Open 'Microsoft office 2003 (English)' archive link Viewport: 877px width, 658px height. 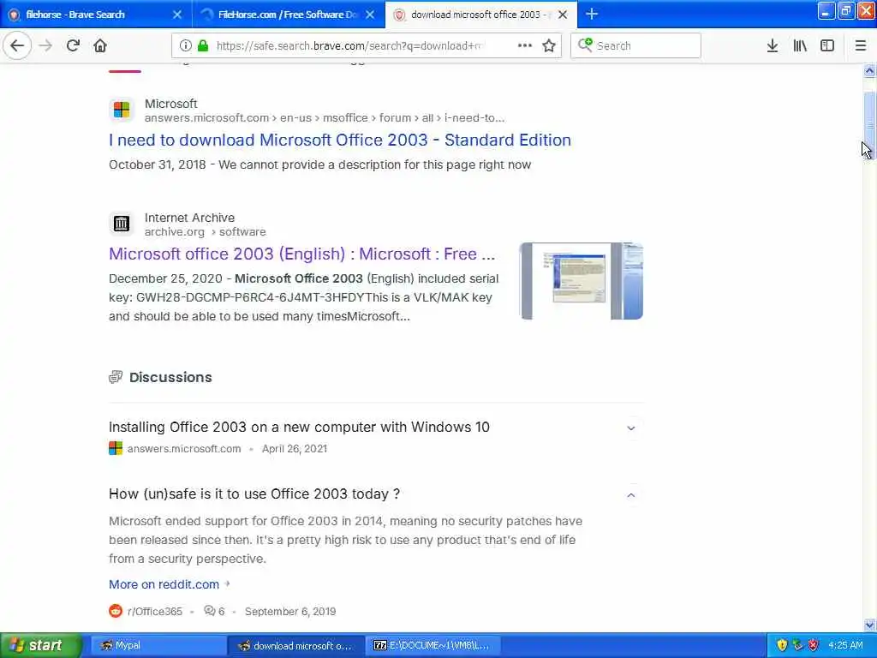point(302,254)
